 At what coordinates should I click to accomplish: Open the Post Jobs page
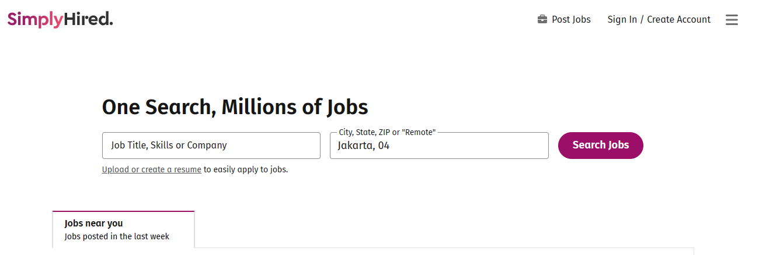point(571,20)
